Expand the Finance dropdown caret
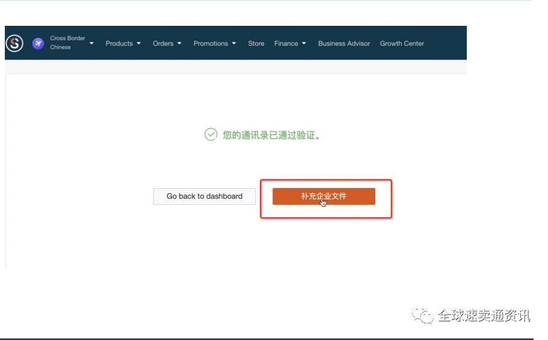Screen dimensions: 548x340 point(304,43)
